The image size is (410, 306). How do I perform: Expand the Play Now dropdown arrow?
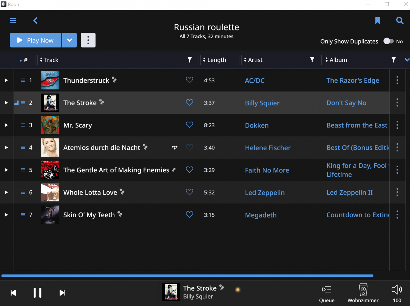coord(70,40)
